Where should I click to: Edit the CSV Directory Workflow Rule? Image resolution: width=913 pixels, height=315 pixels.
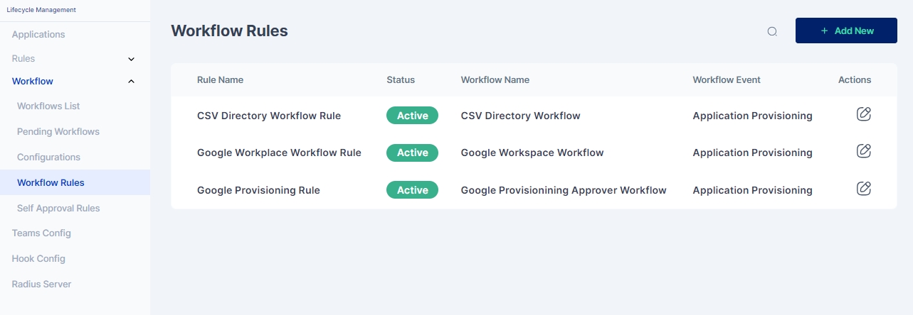tap(863, 114)
